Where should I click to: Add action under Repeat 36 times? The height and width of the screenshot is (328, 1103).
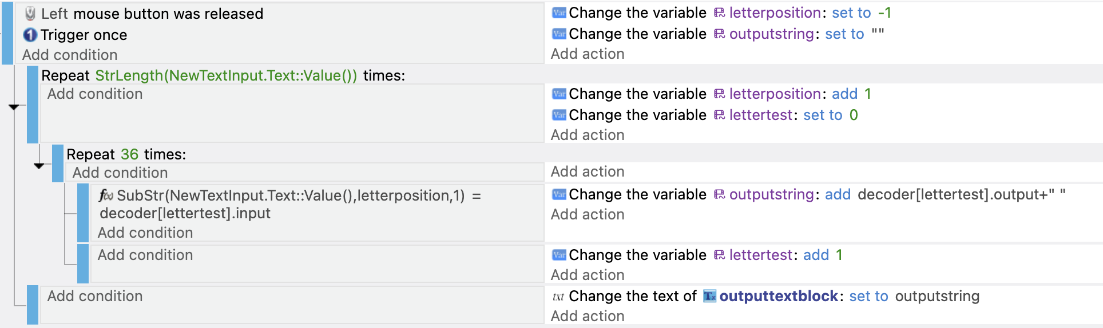[x=588, y=171]
